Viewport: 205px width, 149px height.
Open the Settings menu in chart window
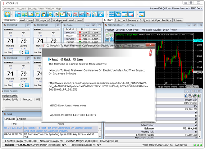coord(120,30)
